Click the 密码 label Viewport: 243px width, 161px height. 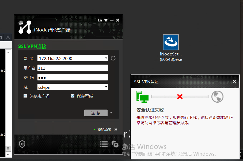pos(29,78)
